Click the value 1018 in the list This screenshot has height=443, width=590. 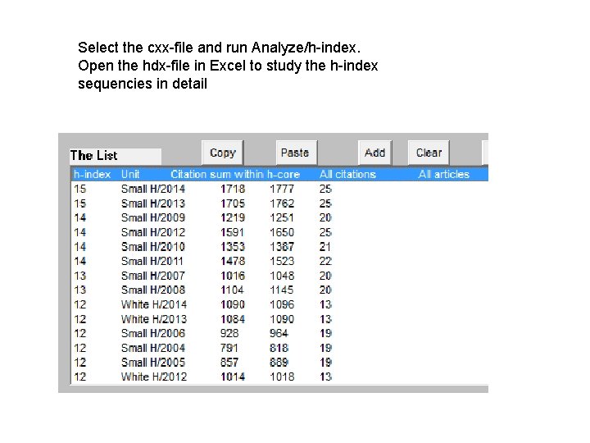coord(282,377)
